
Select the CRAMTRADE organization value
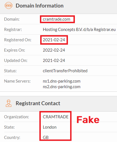pos(55,117)
